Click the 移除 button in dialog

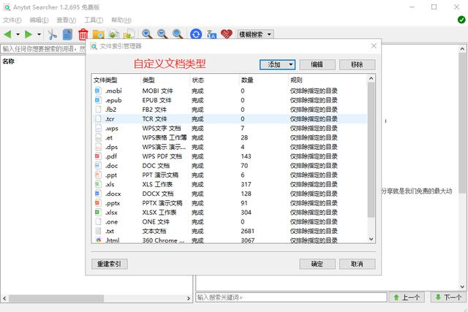point(357,64)
